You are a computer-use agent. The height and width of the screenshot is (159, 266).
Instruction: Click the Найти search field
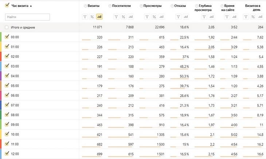[x=28, y=17]
